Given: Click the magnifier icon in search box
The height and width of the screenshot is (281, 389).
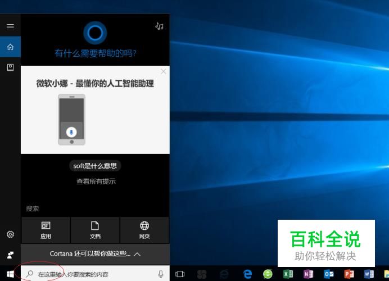Looking at the screenshot, I should tap(30, 274).
